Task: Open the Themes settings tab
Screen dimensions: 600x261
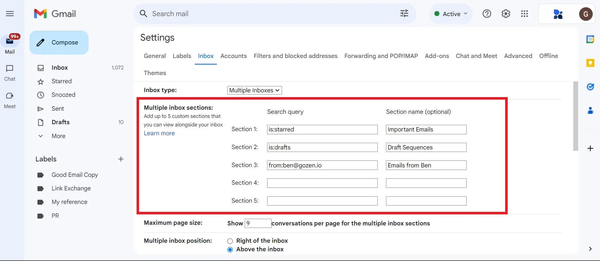Action: click(x=155, y=73)
